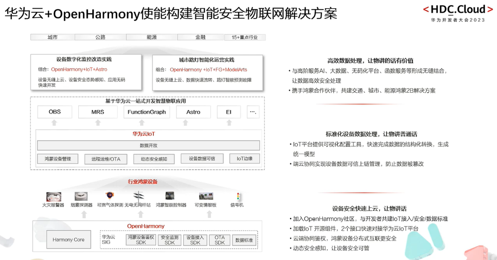Click the EI service box
The image size is (497, 260).
click(229, 112)
